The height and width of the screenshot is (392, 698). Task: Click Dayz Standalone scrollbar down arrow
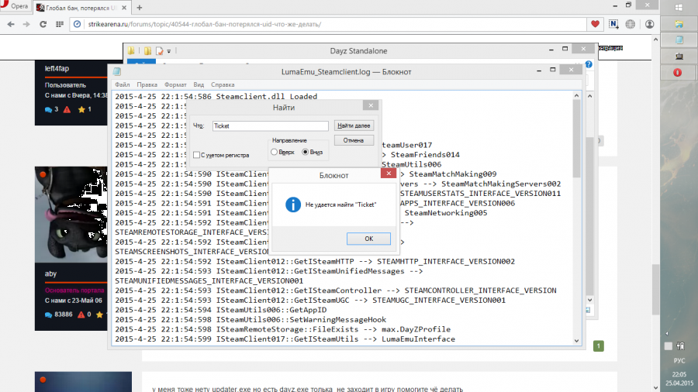(590, 300)
